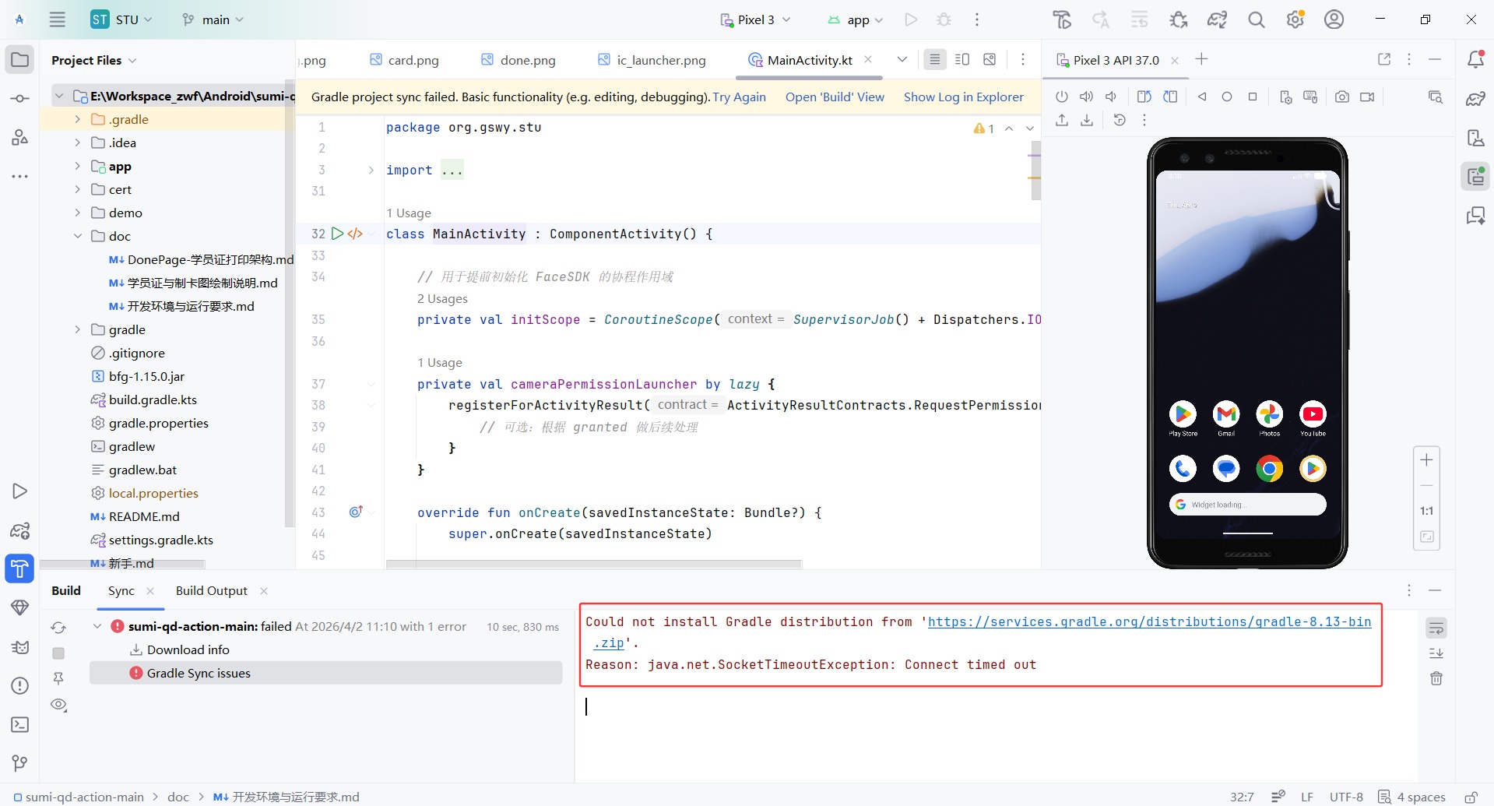
Task: Rerun the Gradle sync in Build panel
Action: [58, 628]
